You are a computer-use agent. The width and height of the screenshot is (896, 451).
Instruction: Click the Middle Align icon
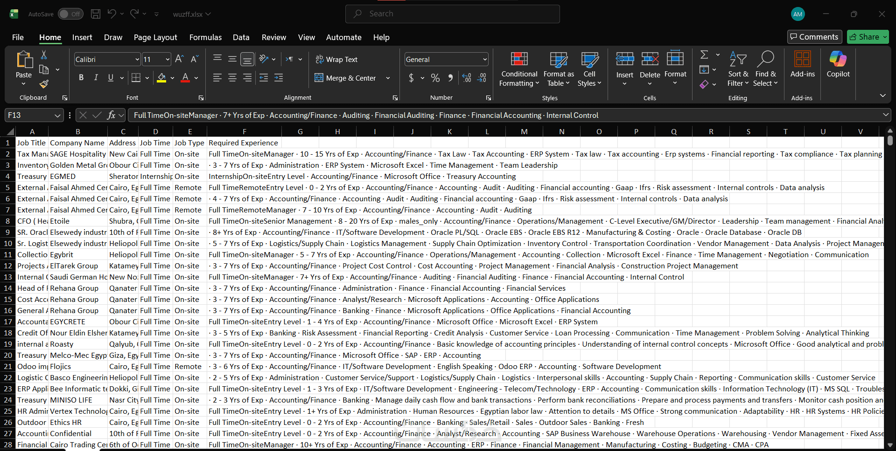click(232, 59)
